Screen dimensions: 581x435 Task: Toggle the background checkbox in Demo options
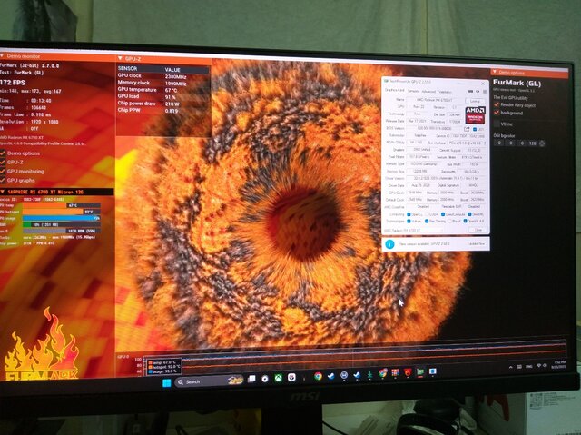click(497, 113)
